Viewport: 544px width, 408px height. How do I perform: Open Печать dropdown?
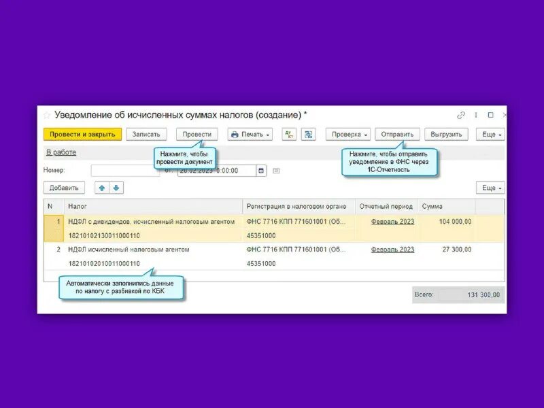pos(250,134)
